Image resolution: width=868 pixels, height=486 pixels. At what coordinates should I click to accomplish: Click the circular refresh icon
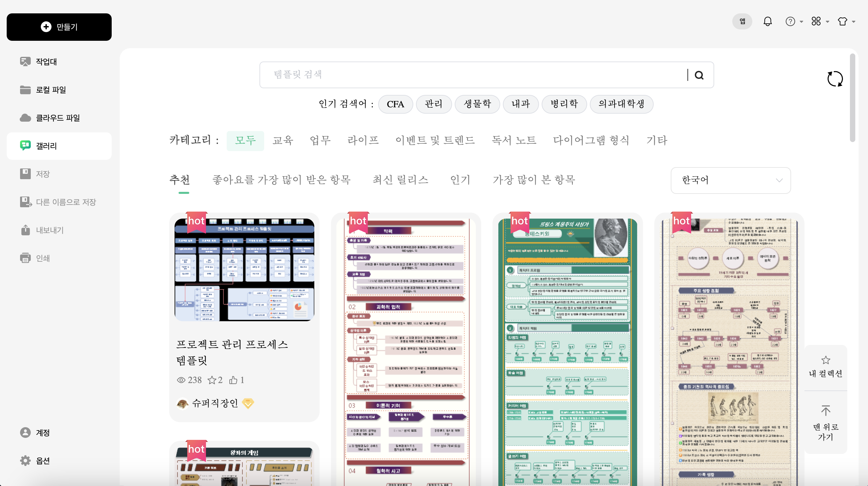click(835, 79)
